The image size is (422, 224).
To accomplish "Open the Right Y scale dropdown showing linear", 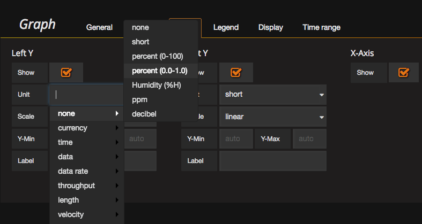I will pyautogui.click(x=272, y=117).
